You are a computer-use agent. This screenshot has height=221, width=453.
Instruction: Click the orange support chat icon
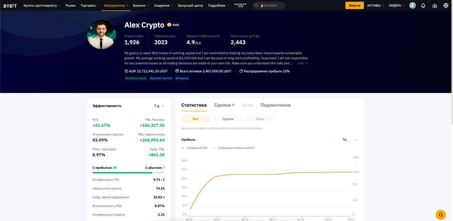click(441, 215)
